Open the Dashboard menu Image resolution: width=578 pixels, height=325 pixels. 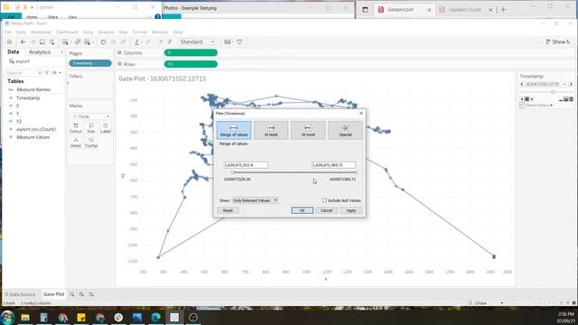[x=67, y=32]
